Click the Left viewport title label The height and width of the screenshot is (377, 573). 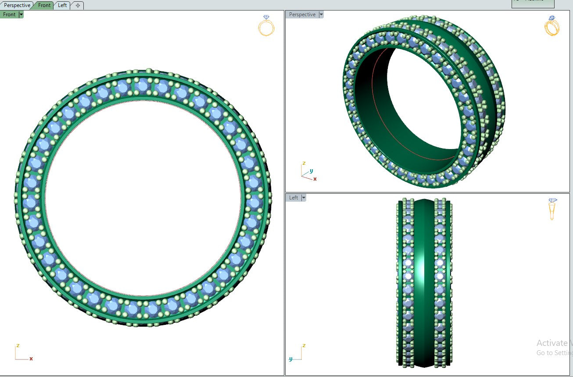click(294, 198)
